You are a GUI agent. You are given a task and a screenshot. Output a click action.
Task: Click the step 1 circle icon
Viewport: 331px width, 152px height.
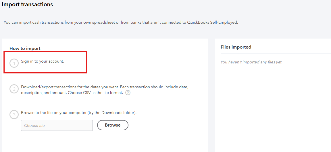click(x=14, y=63)
